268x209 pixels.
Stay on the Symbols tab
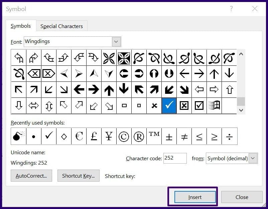pyautogui.click(x=21, y=26)
